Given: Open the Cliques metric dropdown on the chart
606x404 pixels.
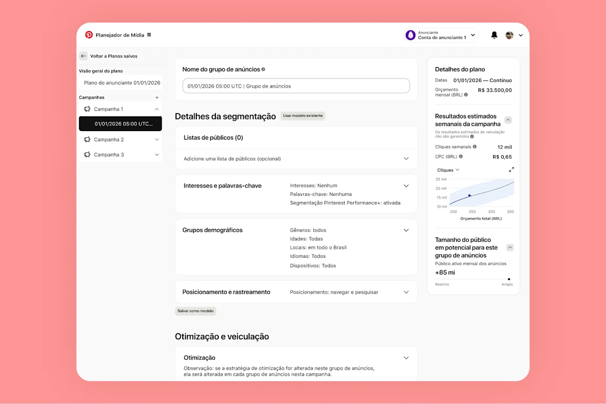Looking at the screenshot, I should 447,169.
